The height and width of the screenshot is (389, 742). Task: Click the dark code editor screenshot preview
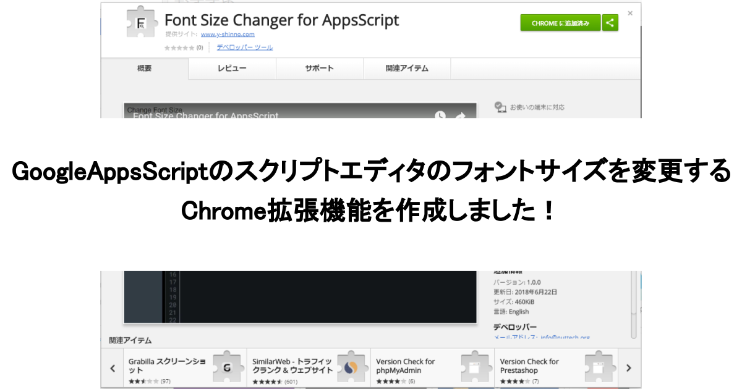[301, 297]
